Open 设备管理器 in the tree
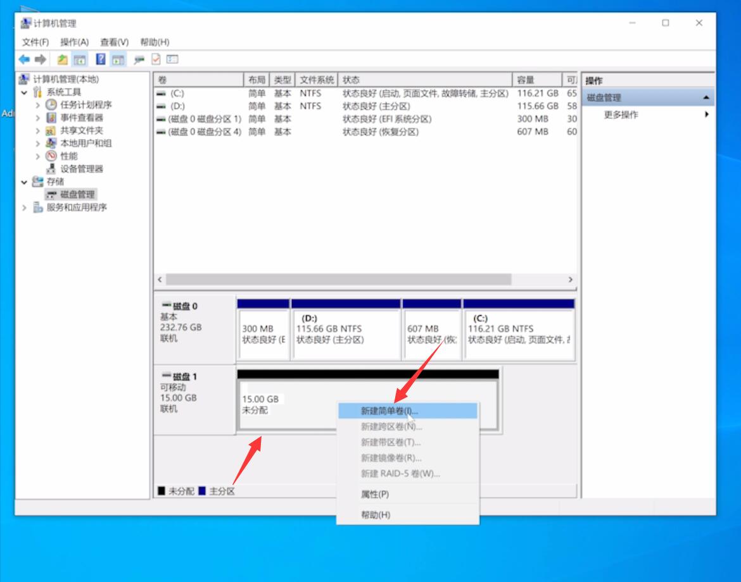Image resolution: width=741 pixels, height=582 pixels. (x=81, y=169)
